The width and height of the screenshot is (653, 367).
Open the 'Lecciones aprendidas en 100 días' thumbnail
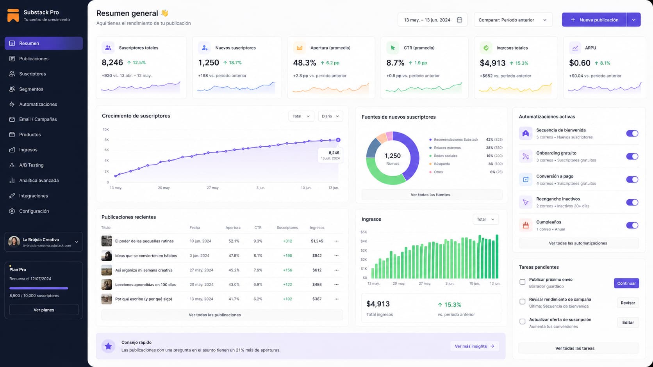point(107,284)
